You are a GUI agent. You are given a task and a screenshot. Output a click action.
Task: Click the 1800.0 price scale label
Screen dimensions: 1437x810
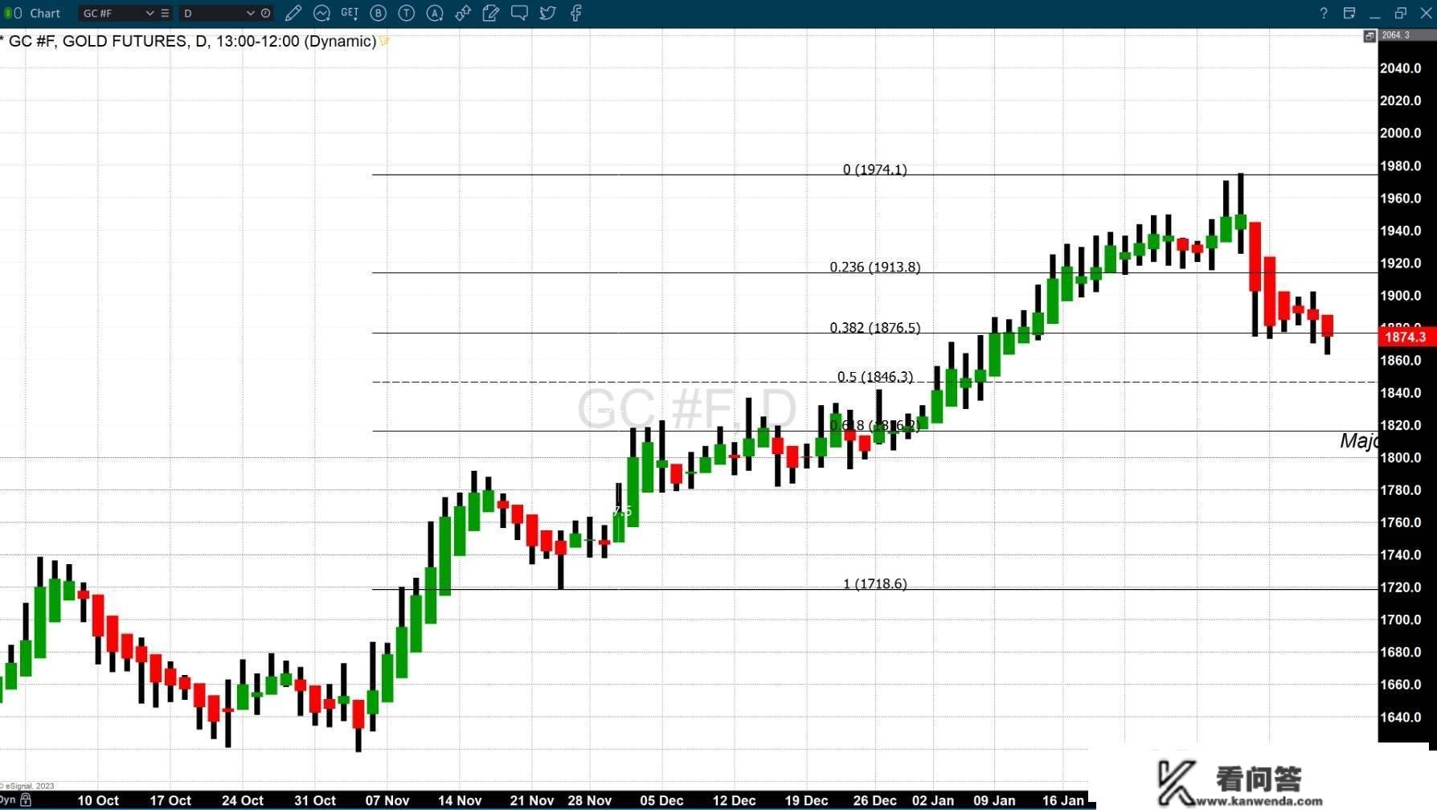(x=1400, y=457)
